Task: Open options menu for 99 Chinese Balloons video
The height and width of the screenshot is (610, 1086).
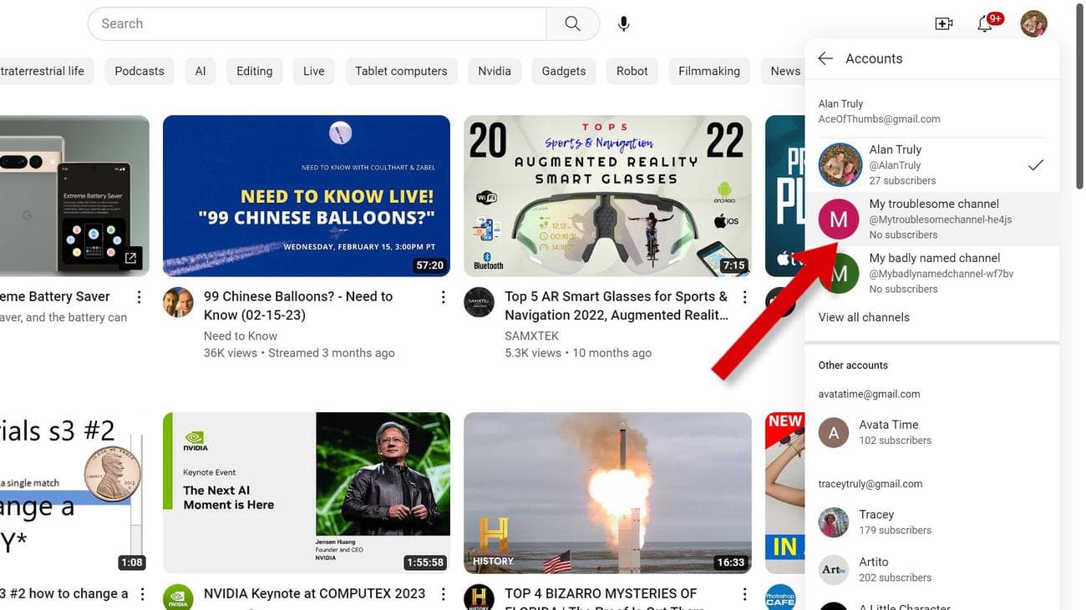Action: 444,298
